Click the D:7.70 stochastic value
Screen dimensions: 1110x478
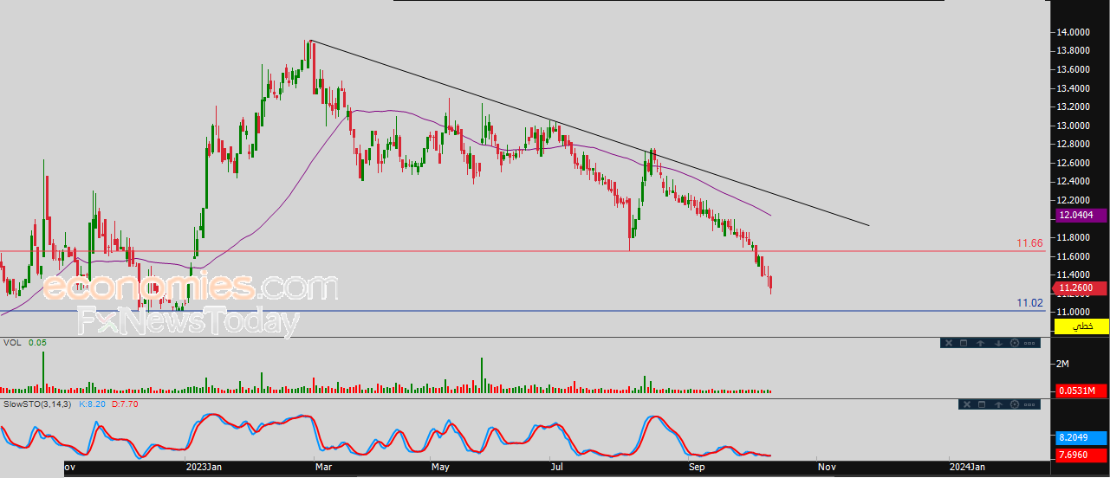coord(124,404)
